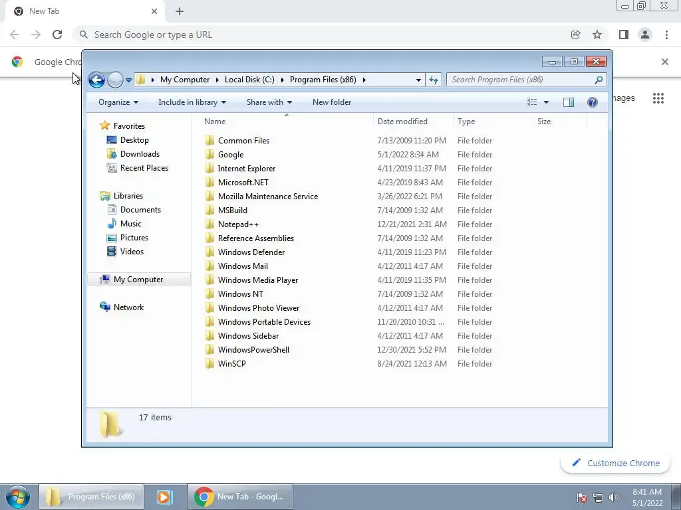Image resolution: width=681 pixels, height=510 pixels.
Task: Select the Notepad++ folder icon
Action: pos(209,224)
